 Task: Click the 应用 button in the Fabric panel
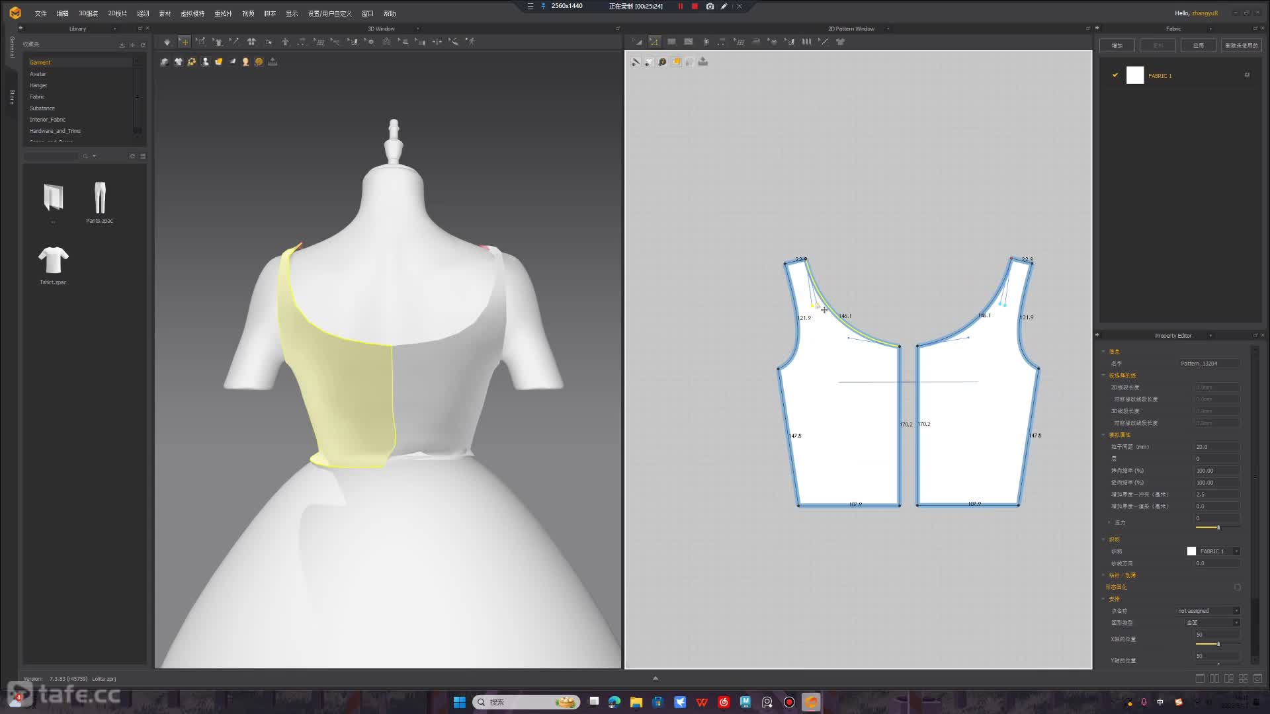[x=1199, y=46]
